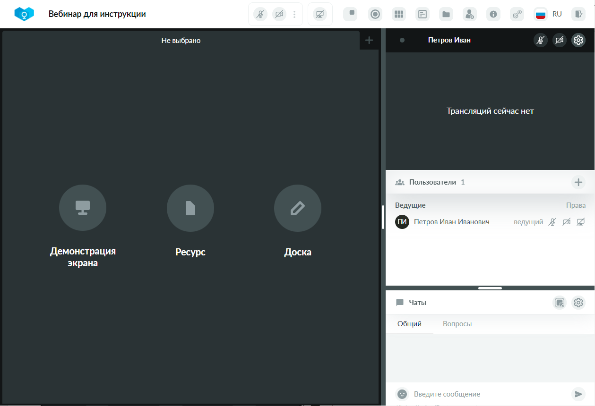
Task: Select the 'Не выбрано' tab
Action: 181,41
